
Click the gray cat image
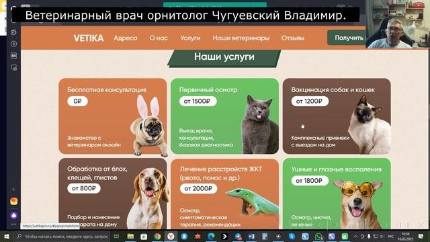(260, 124)
